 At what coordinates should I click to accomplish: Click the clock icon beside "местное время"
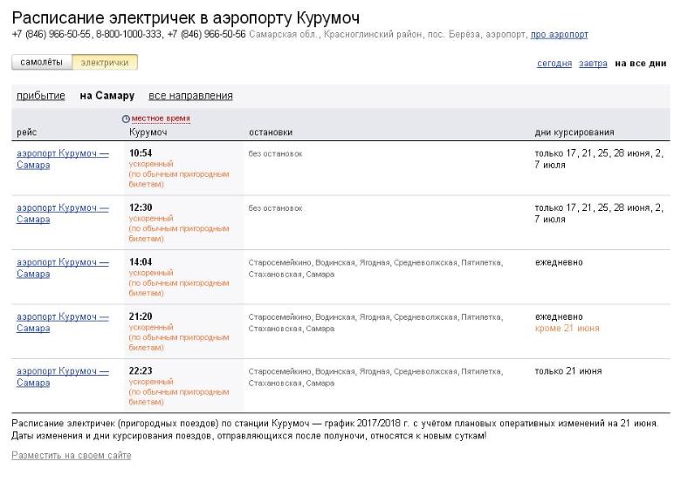click(126, 119)
